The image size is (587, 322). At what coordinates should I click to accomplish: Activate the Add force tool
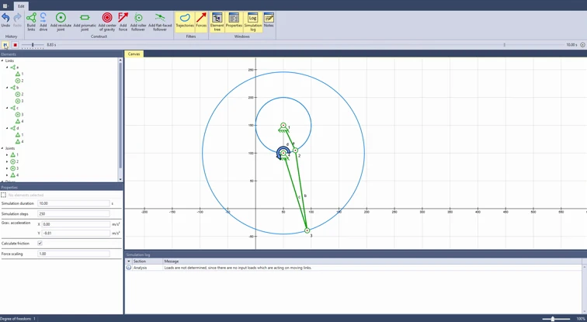123,22
